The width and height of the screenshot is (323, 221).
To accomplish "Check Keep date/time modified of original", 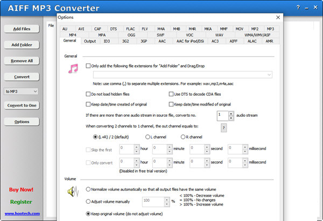I will [x=171, y=104].
